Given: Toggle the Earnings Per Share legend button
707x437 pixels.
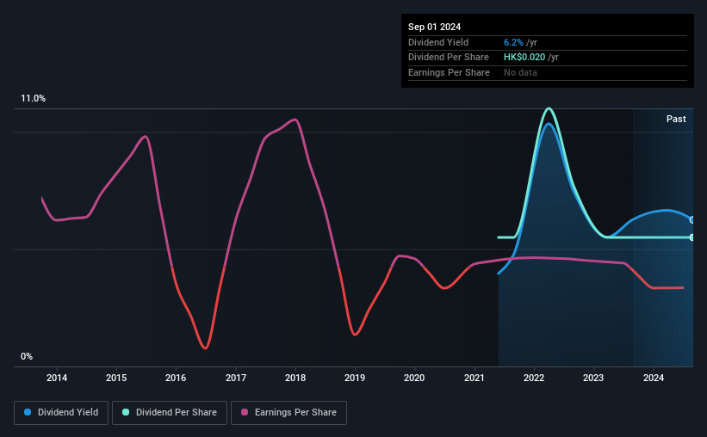Looking at the screenshot, I should (x=288, y=412).
